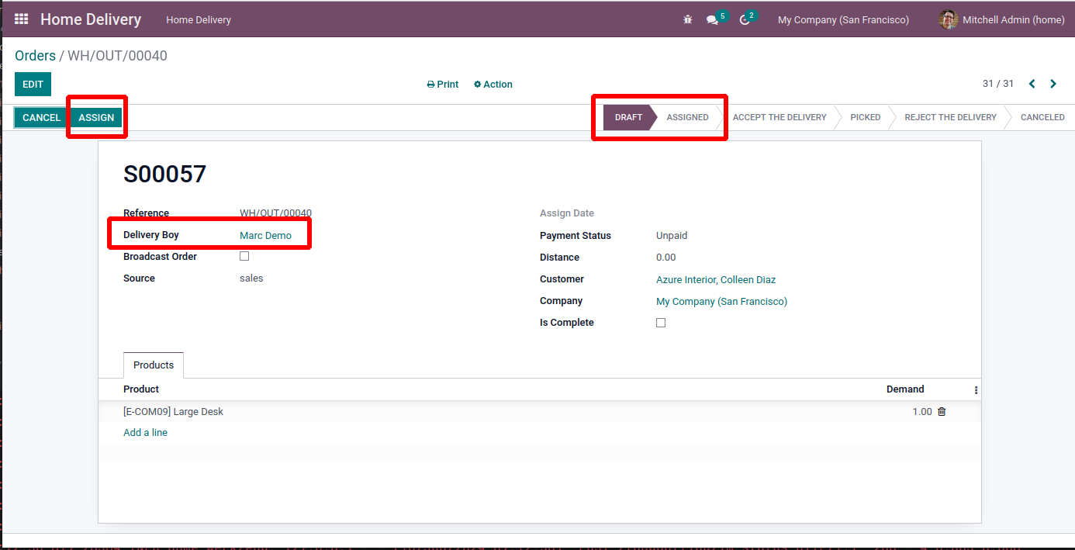Click Accept The Delivery status stage
1075x550 pixels.
click(x=779, y=117)
